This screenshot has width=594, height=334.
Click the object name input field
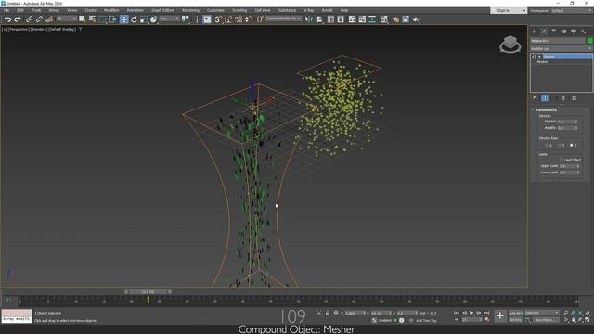click(558, 41)
